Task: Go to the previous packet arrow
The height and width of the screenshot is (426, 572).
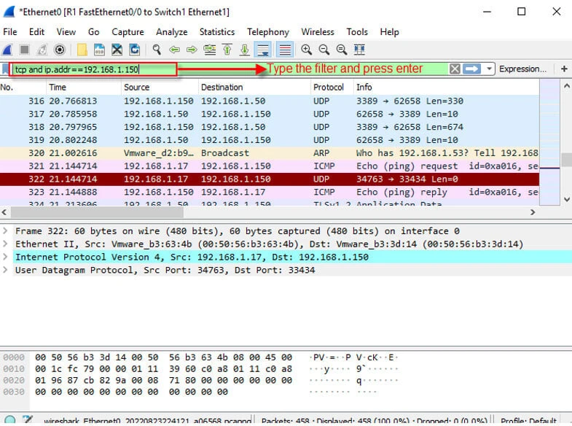Action: click(174, 50)
